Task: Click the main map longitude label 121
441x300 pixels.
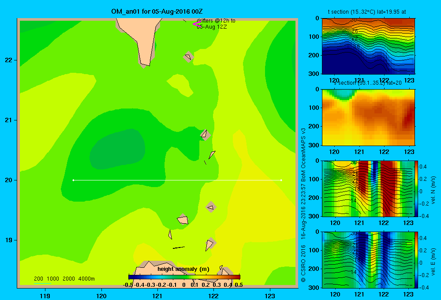Action: click(x=157, y=296)
